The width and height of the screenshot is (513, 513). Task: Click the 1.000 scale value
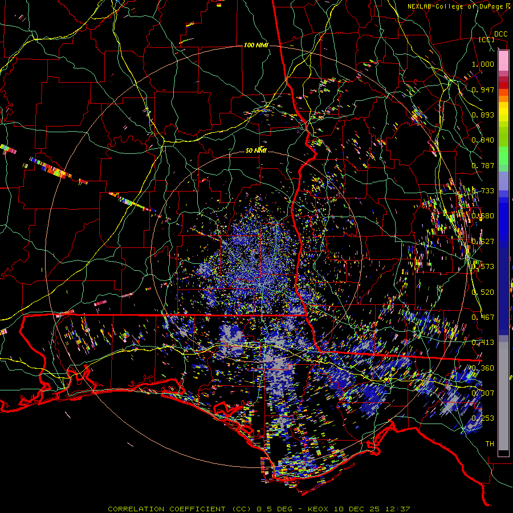click(483, 64)
